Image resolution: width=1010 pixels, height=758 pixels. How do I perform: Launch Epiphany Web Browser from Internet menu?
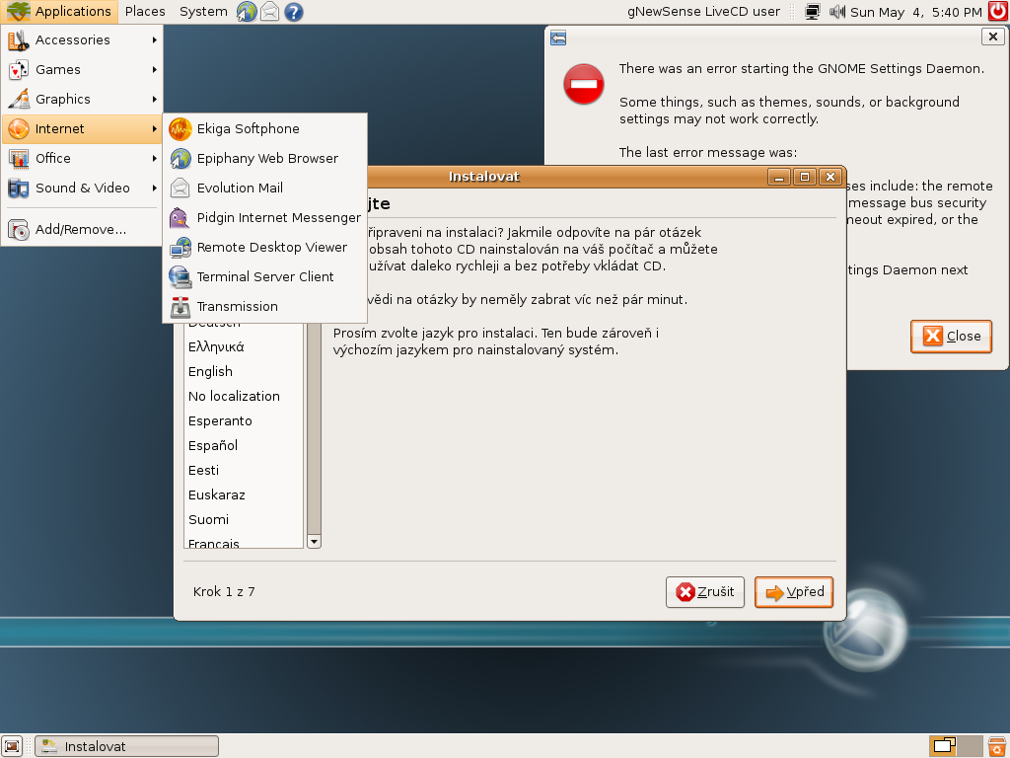pos(264,159)
